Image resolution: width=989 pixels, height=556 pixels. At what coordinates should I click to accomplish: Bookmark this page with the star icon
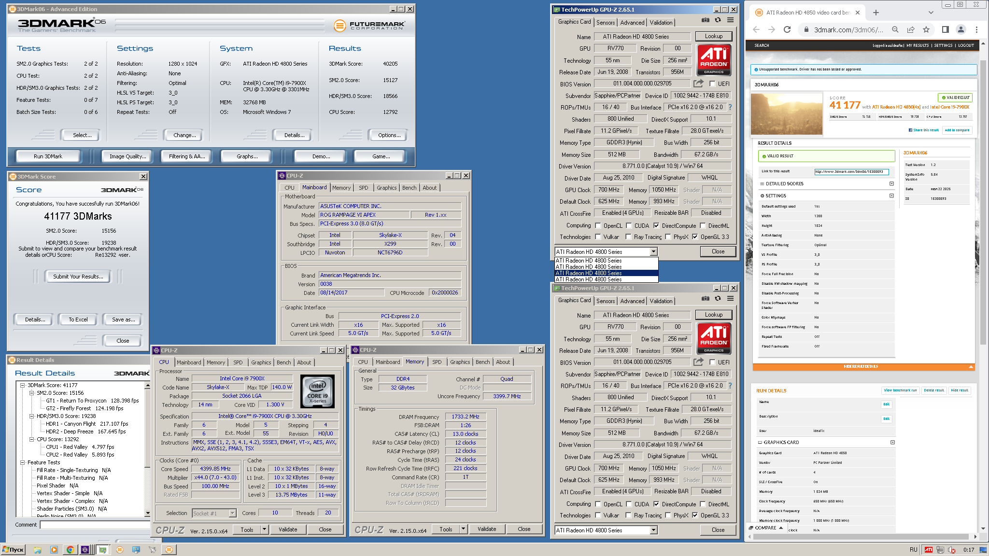point(926,29)
